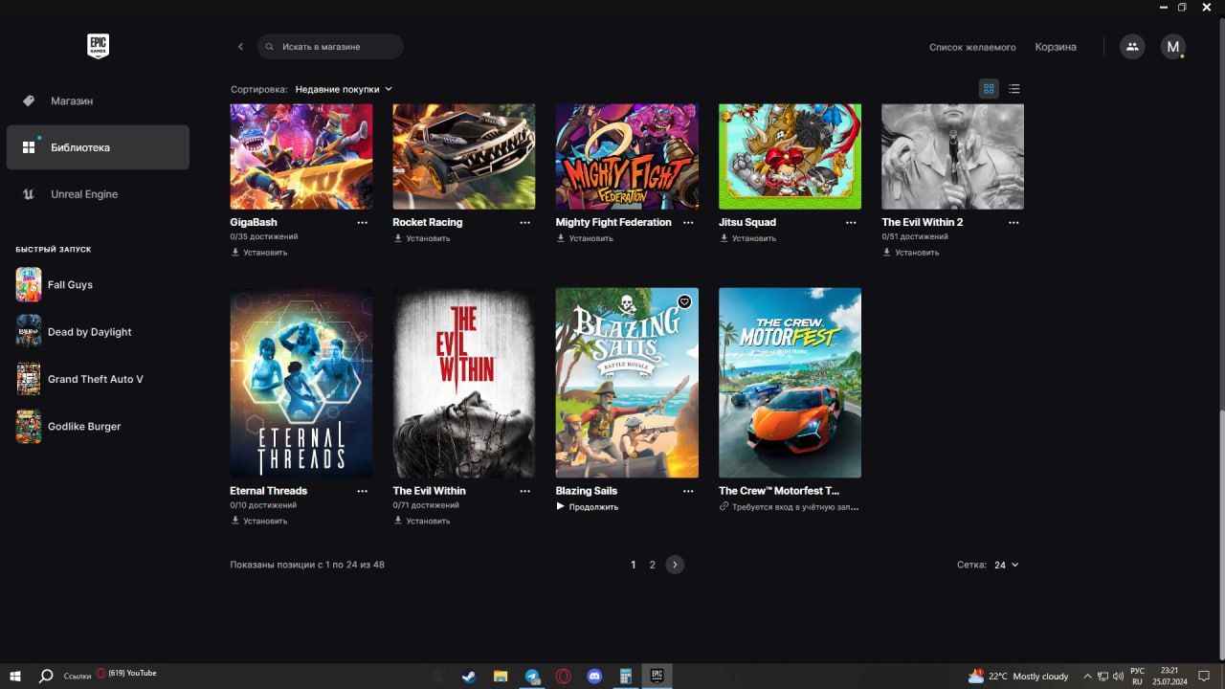The height and width of the screenshot is (689, 1225).
Task: Go to next page arrow
Action: pyautogui.click(x=675, y=565)
